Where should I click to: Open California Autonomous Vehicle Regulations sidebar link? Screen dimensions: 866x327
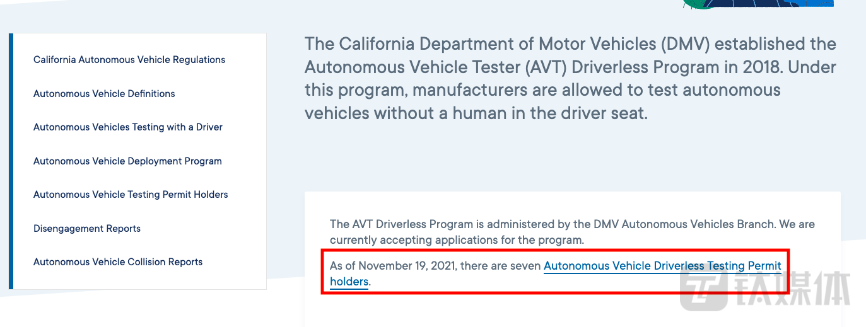point(129,60)
